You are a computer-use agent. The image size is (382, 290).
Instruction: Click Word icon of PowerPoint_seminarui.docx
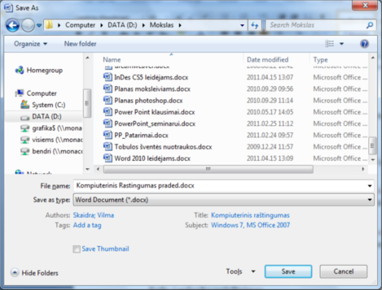pyautogui.click(x=108, y=124)
